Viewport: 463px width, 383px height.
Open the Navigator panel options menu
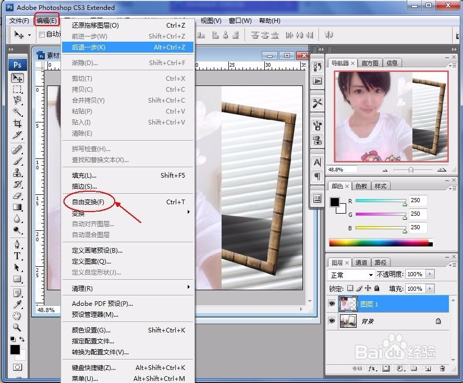(453, 65)
